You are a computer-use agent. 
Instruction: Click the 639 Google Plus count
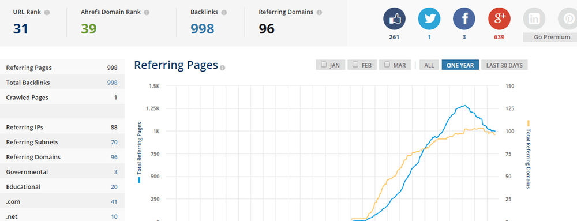[499, 37]
